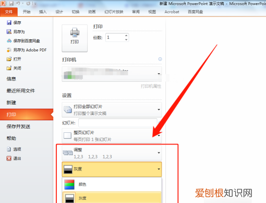Click the Undo icon in quick access toolbar
266x203 pixels.
18,3
